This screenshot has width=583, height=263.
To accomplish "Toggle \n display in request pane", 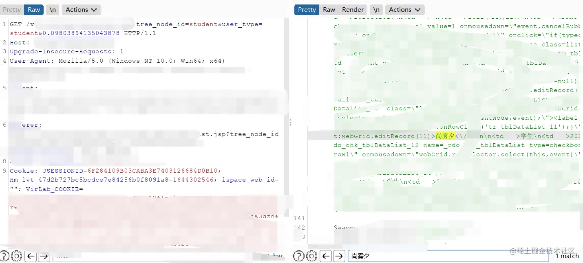I will pos(52,10).
